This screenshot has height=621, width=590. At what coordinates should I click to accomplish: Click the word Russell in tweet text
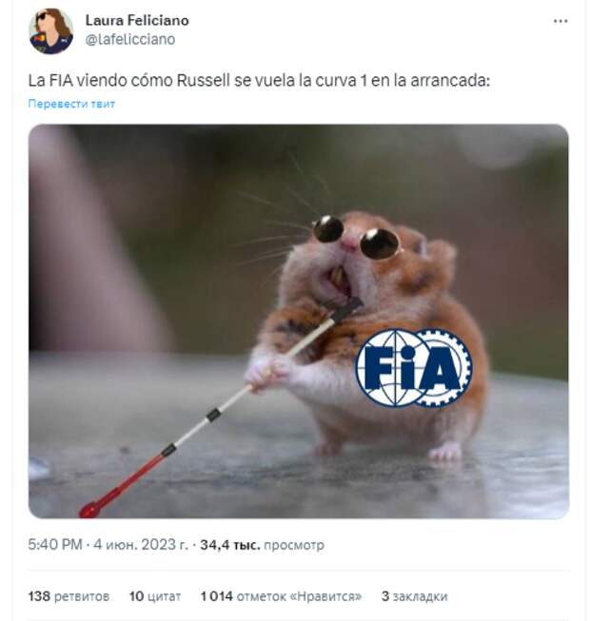click(x=203, y=81)
